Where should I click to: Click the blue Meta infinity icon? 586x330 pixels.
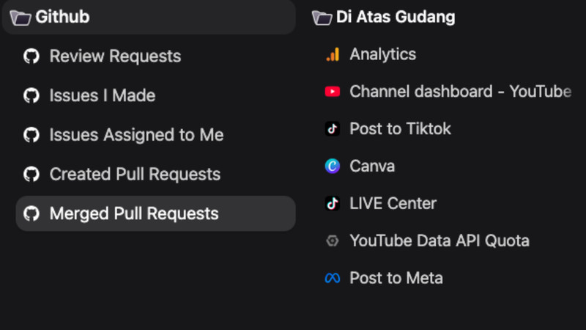[333, 279]
